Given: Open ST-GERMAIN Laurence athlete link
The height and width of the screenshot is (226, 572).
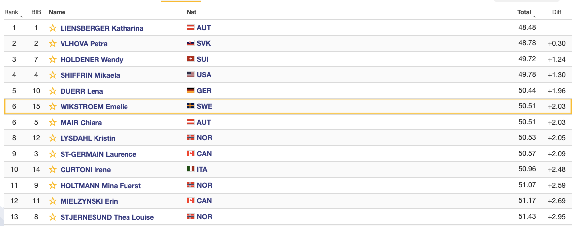Looking at the screenshot, I should tap(98, 154).
